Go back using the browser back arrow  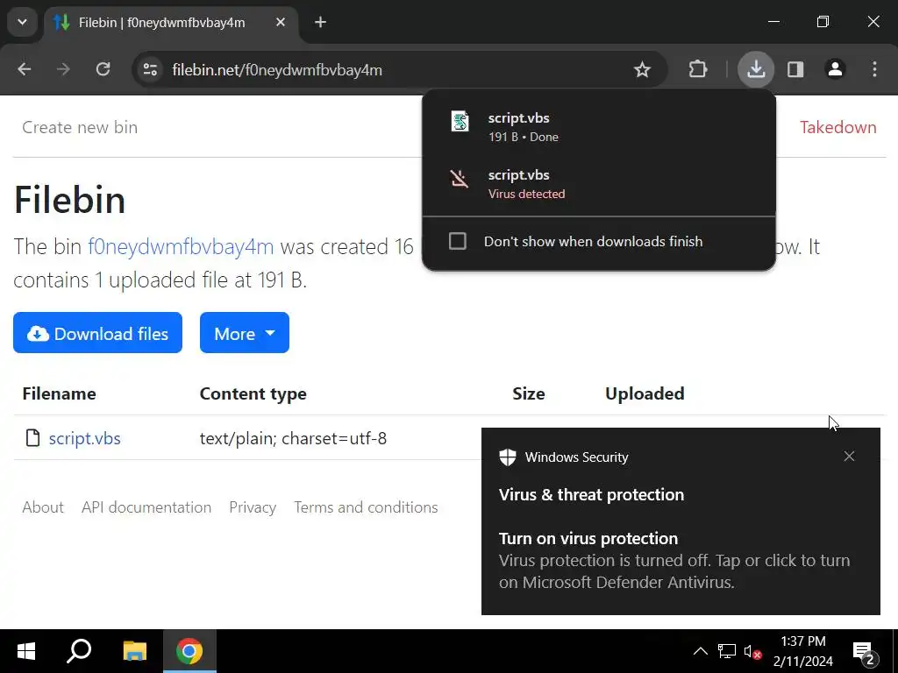(24, 70)
